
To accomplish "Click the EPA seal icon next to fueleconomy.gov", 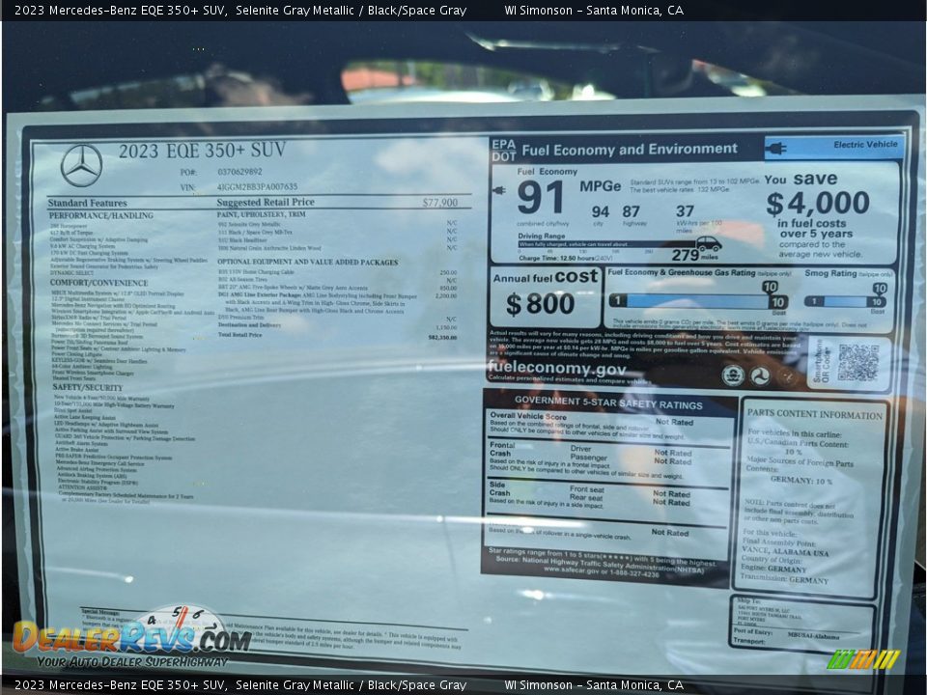I will pos(733,375).
